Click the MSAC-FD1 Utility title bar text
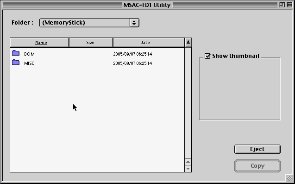Screen dimensions: 295x184 (147, 5)
